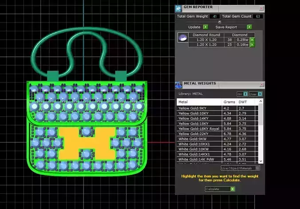Screen dimensions: 300x209
Task: Click the green arrow beside Save Report
Action: click(x=249, y=27)
